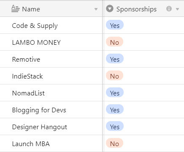Click the single-select icon beside Sponsorships

point(110,8)
